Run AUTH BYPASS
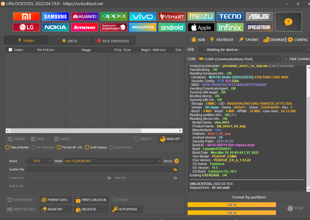The image size is (310, 220). click(x=127, y=209)
